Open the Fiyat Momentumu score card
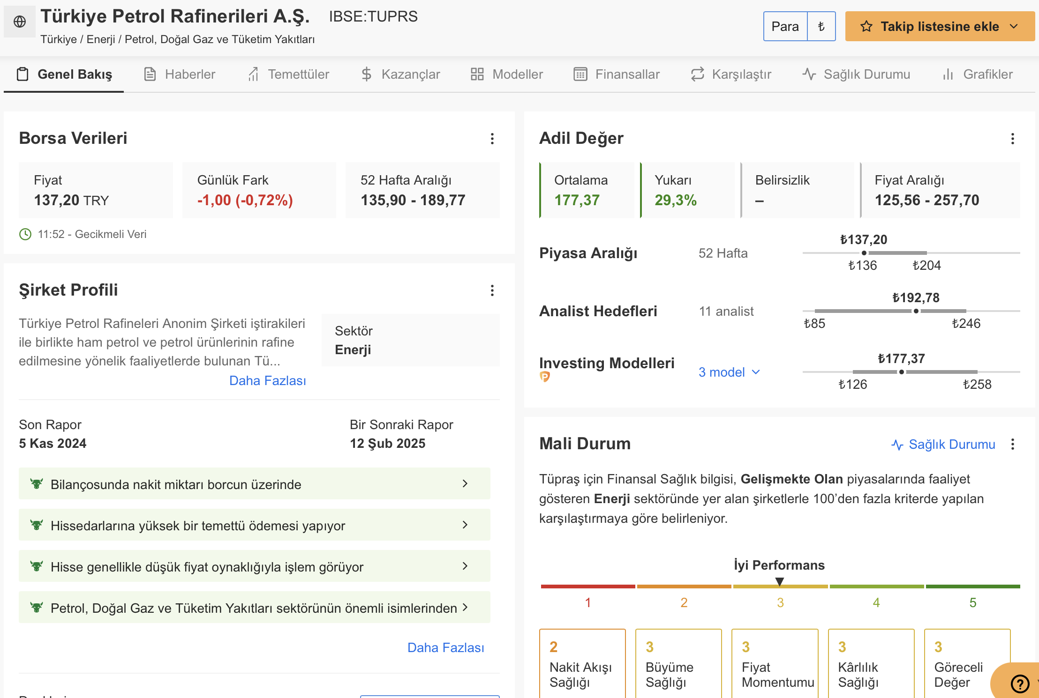1039x698 pixels. click(775, 663)
